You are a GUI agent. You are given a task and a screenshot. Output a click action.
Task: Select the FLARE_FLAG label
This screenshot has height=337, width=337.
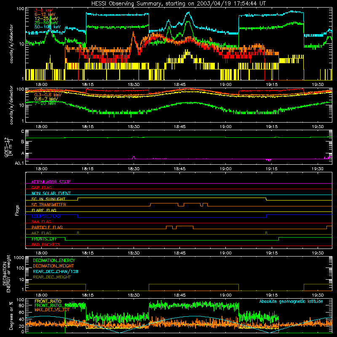44,210
